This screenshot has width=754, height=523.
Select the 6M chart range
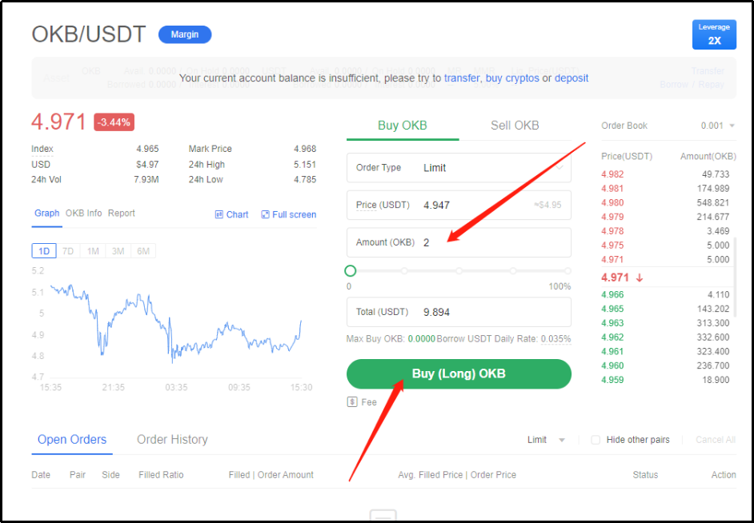143,251
